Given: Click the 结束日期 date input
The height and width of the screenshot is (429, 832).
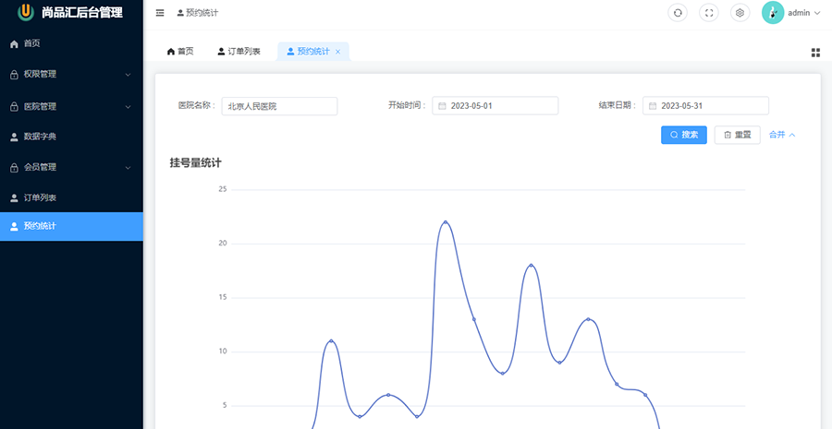Looking at the screenshot, I should pos(705,106).
